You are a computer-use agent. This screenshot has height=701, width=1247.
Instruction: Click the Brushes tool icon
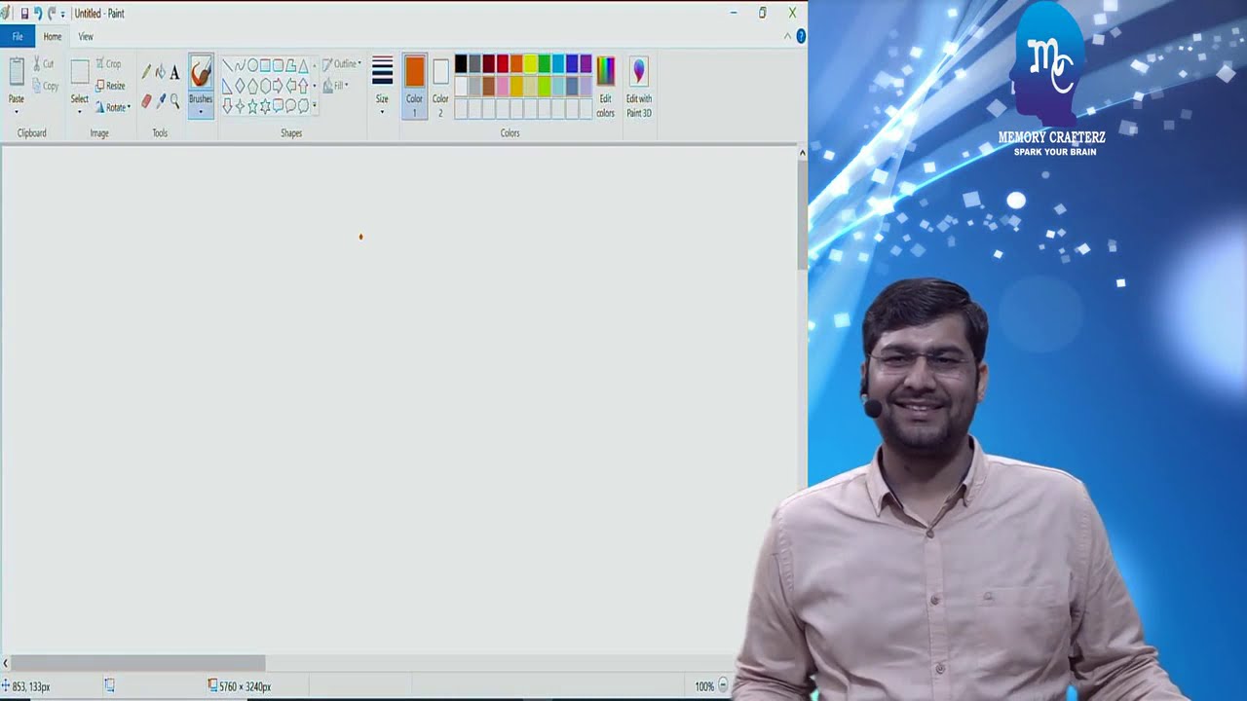point(201,72)
